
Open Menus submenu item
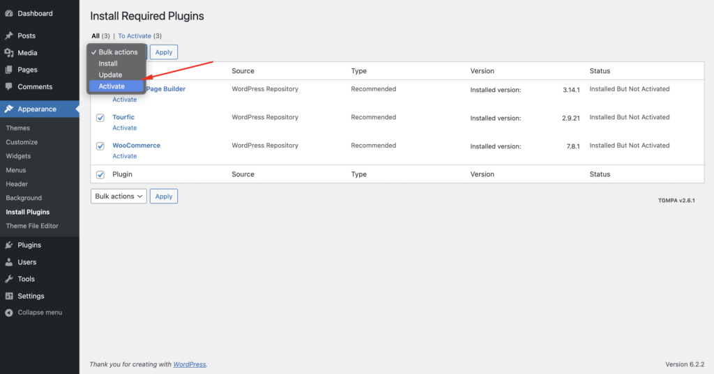pyautogui.click(x=16, y=170)
